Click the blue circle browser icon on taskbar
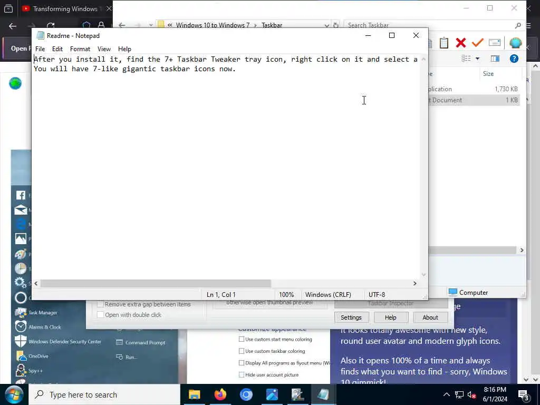 pos(246,394)
